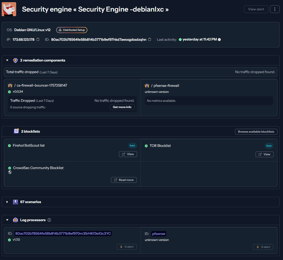Open the three-dot more options menu
Image resolution: width=283 pixels, height=260 pixels.
point(275,9)
